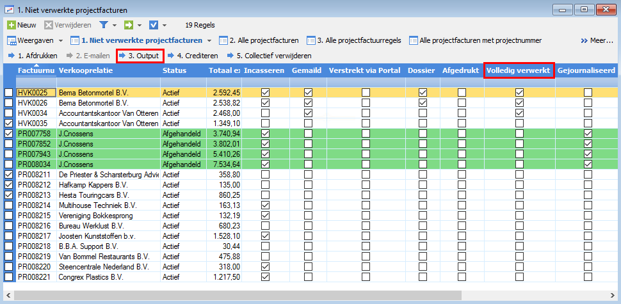The image size is (621, 304).
Task: Click filter field under Verkooprelatie header
Action: tap(109, 83)
